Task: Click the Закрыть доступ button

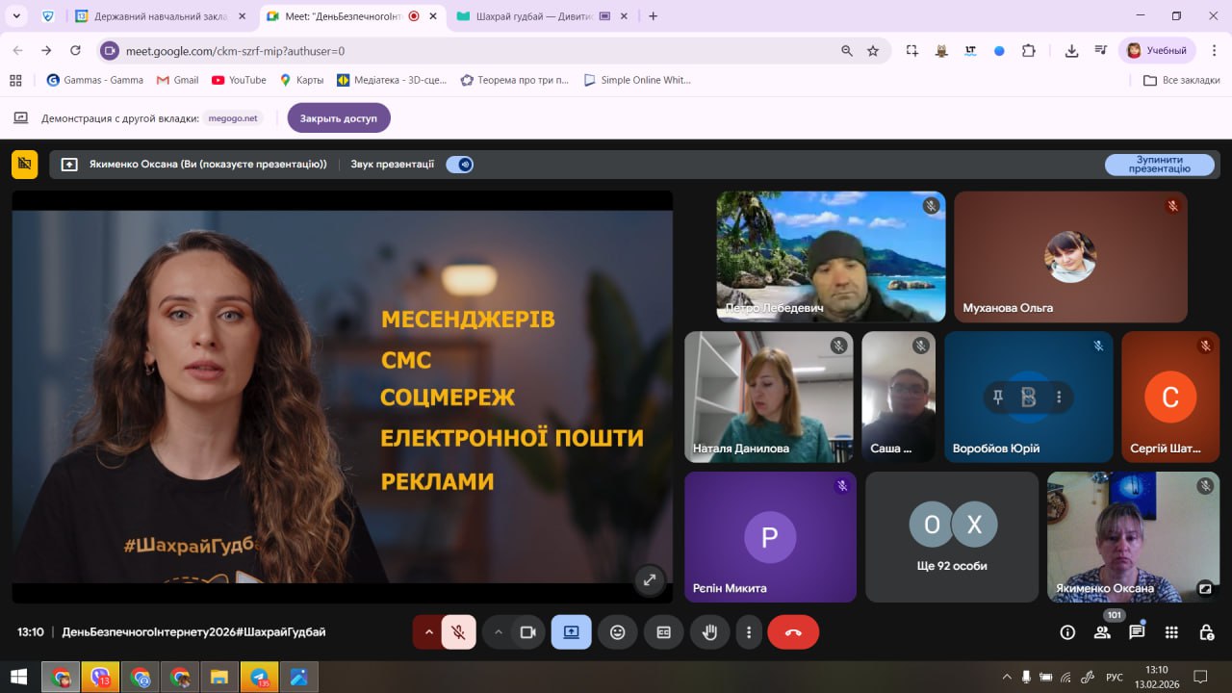Action: coord(339,118)
